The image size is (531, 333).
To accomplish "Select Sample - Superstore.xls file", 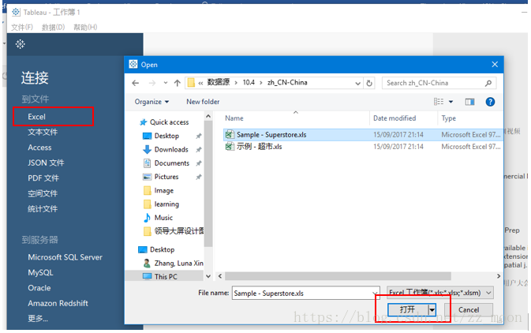I will pyautogui.click(x=271, y=135).
